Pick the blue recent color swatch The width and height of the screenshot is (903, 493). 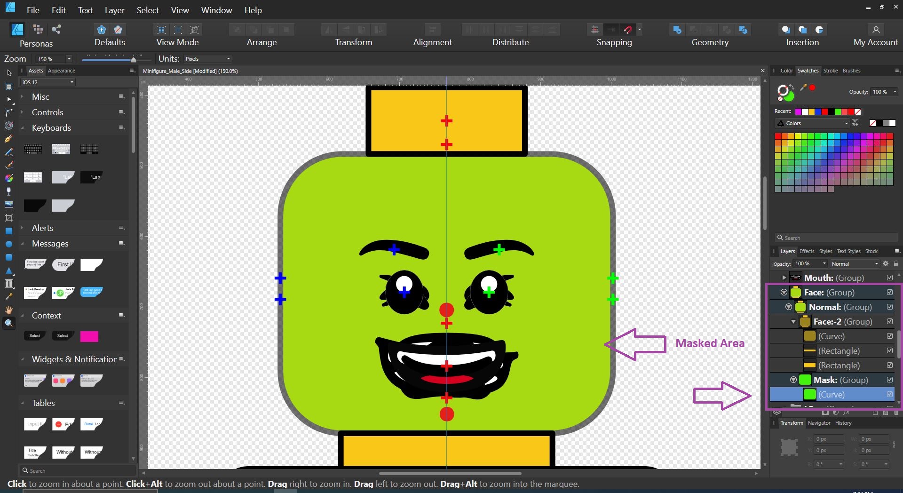coord(818,111)
